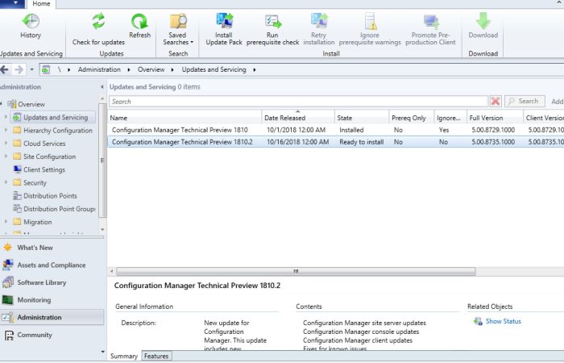Click into the Search field
The height and width of the screenshot is (363, 564).
pyautogui.click(x=298, y=102)
